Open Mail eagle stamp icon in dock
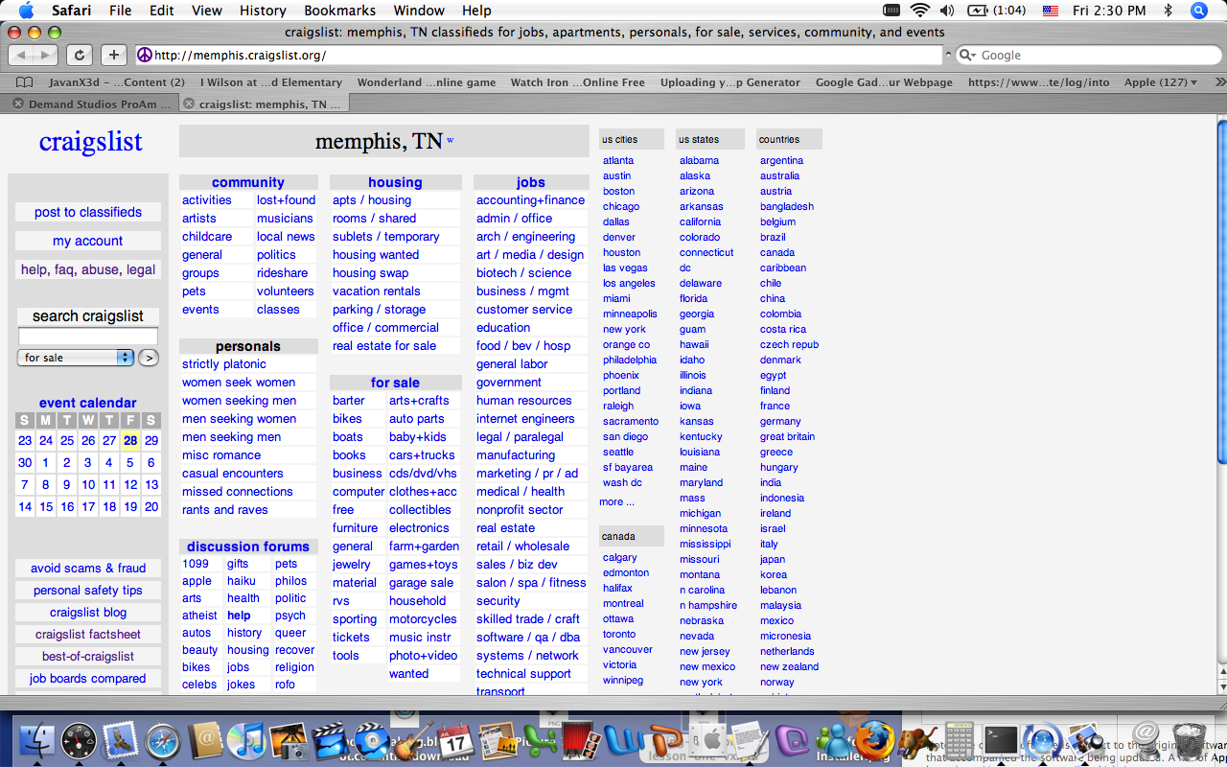 point(121,740)
